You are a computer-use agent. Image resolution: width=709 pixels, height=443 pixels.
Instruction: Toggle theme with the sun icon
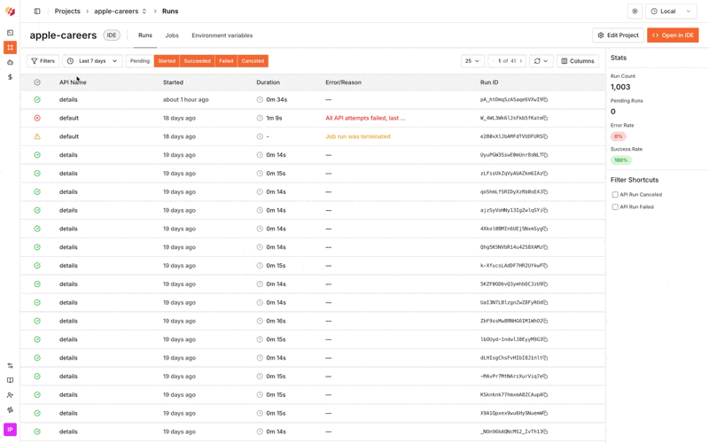click(635, 12)
